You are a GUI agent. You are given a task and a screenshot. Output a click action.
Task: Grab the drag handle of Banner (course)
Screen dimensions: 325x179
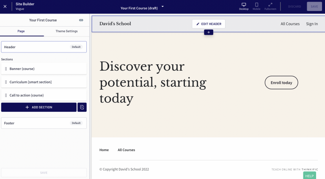(6, 69)
